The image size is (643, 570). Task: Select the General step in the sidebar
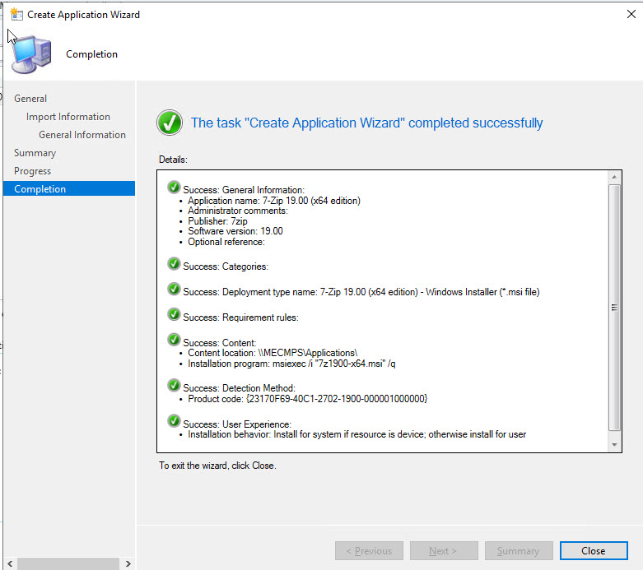(30, 99)
